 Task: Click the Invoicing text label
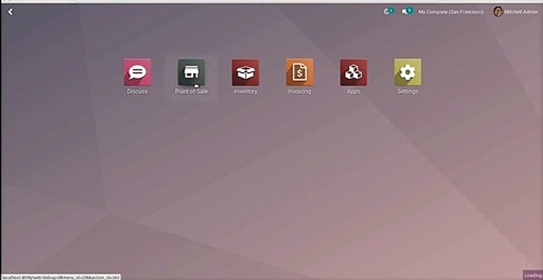pos(300,91)
